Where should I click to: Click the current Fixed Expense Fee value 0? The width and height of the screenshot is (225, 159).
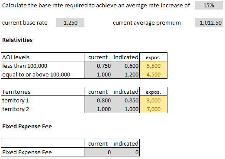(x=98, y=152)
